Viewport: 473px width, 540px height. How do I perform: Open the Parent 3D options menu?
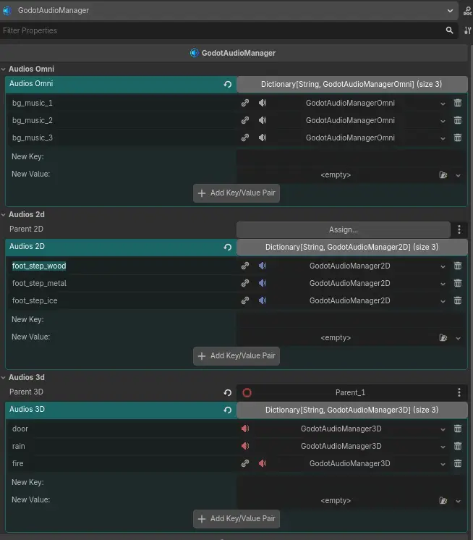point(459,392)
